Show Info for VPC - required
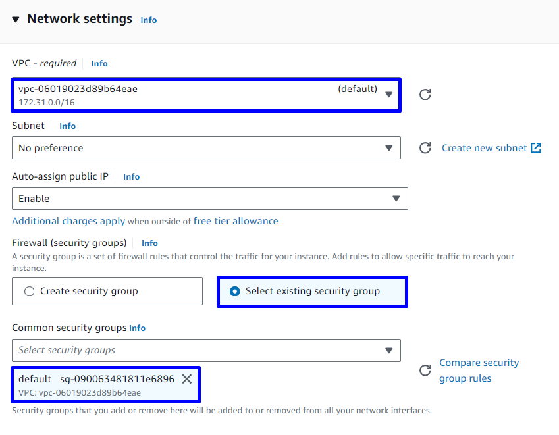Viewport: 559px width, 435px height. [99, 64]
